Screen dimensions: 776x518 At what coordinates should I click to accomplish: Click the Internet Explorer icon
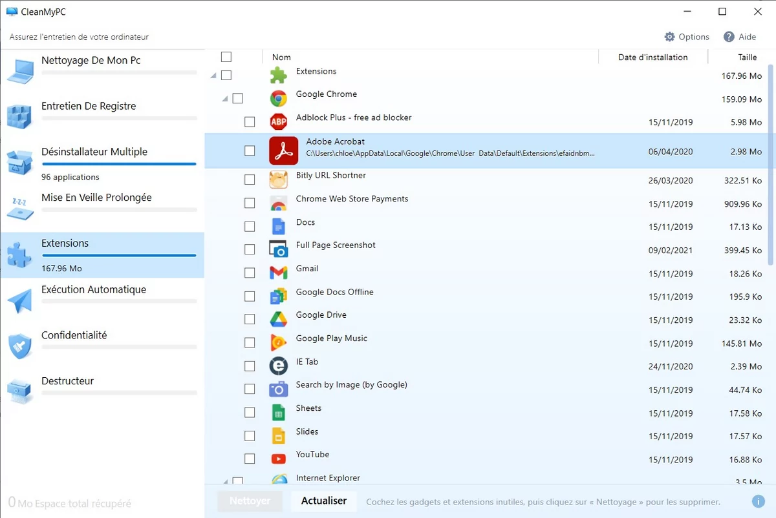click(x=279, y=480)
